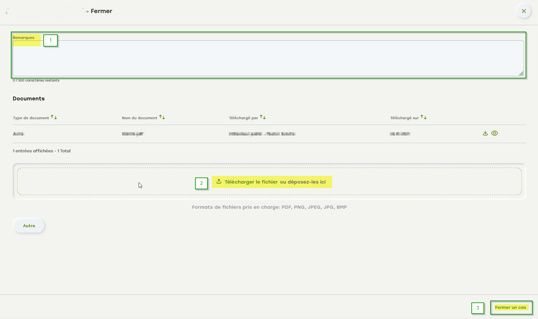Click the Fermer un cas button
This screenshot has width=538, height=319.
[511, 308]
